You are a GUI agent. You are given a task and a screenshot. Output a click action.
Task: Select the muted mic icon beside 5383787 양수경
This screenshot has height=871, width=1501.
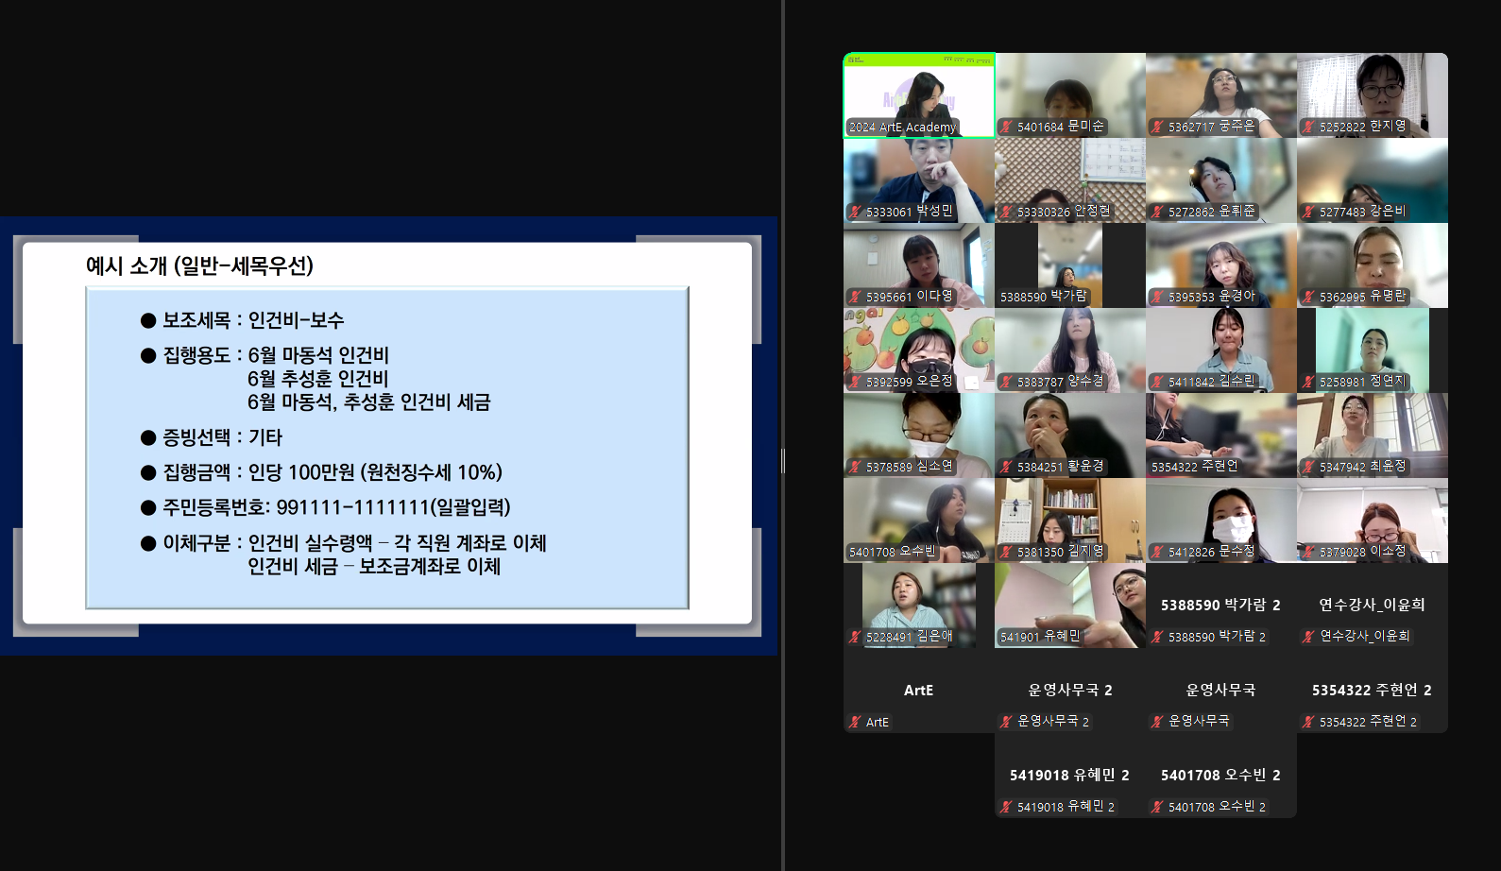pyautogui.click(x=1007, y=382)
